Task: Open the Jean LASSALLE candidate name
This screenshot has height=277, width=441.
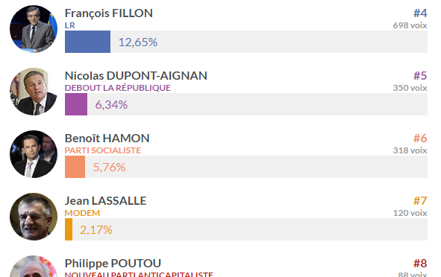Action: 105,201
